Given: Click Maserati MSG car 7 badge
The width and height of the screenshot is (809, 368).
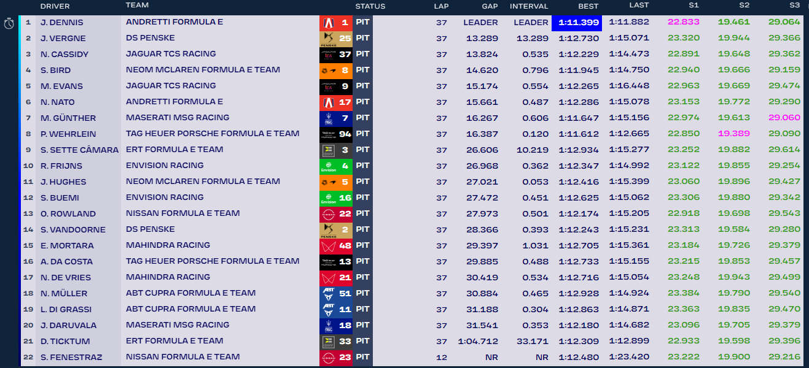Looking at the screenshot, I should (335, 118).
